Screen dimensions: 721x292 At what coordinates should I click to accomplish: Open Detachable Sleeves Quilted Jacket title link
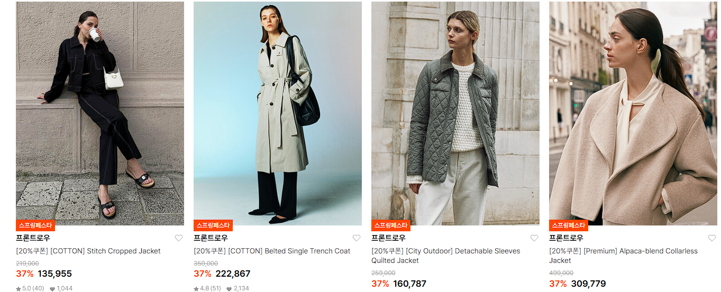click(x=446, y=256)
